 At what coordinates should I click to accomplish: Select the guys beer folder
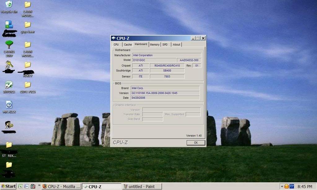28,27
